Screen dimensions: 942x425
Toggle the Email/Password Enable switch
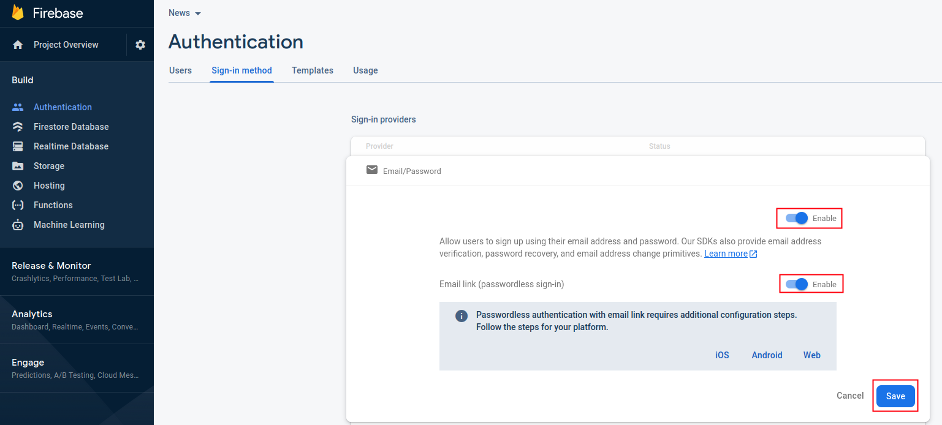click(797, 219)
